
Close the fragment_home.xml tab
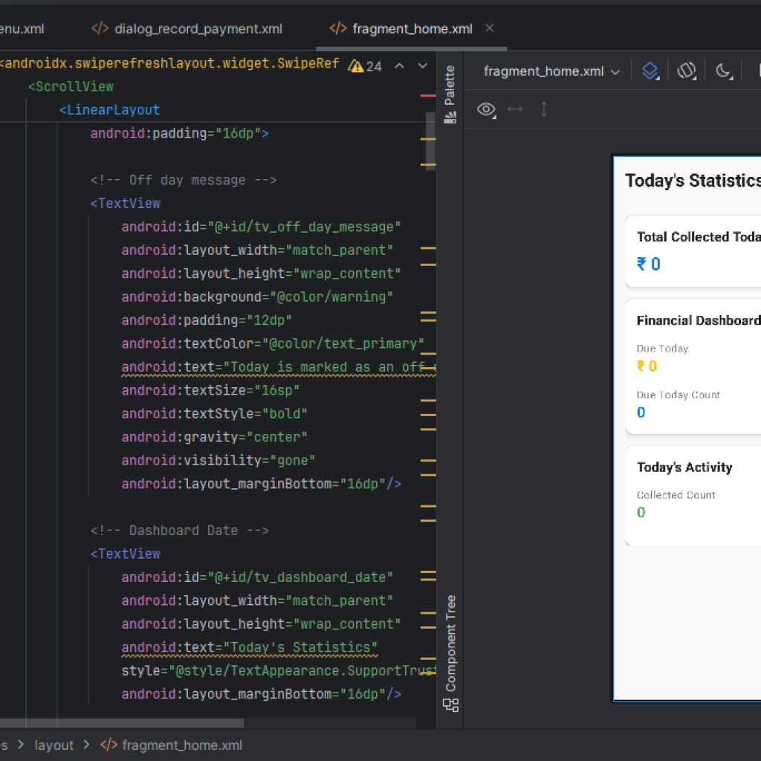pyautogui.click(x=490, y=28)
